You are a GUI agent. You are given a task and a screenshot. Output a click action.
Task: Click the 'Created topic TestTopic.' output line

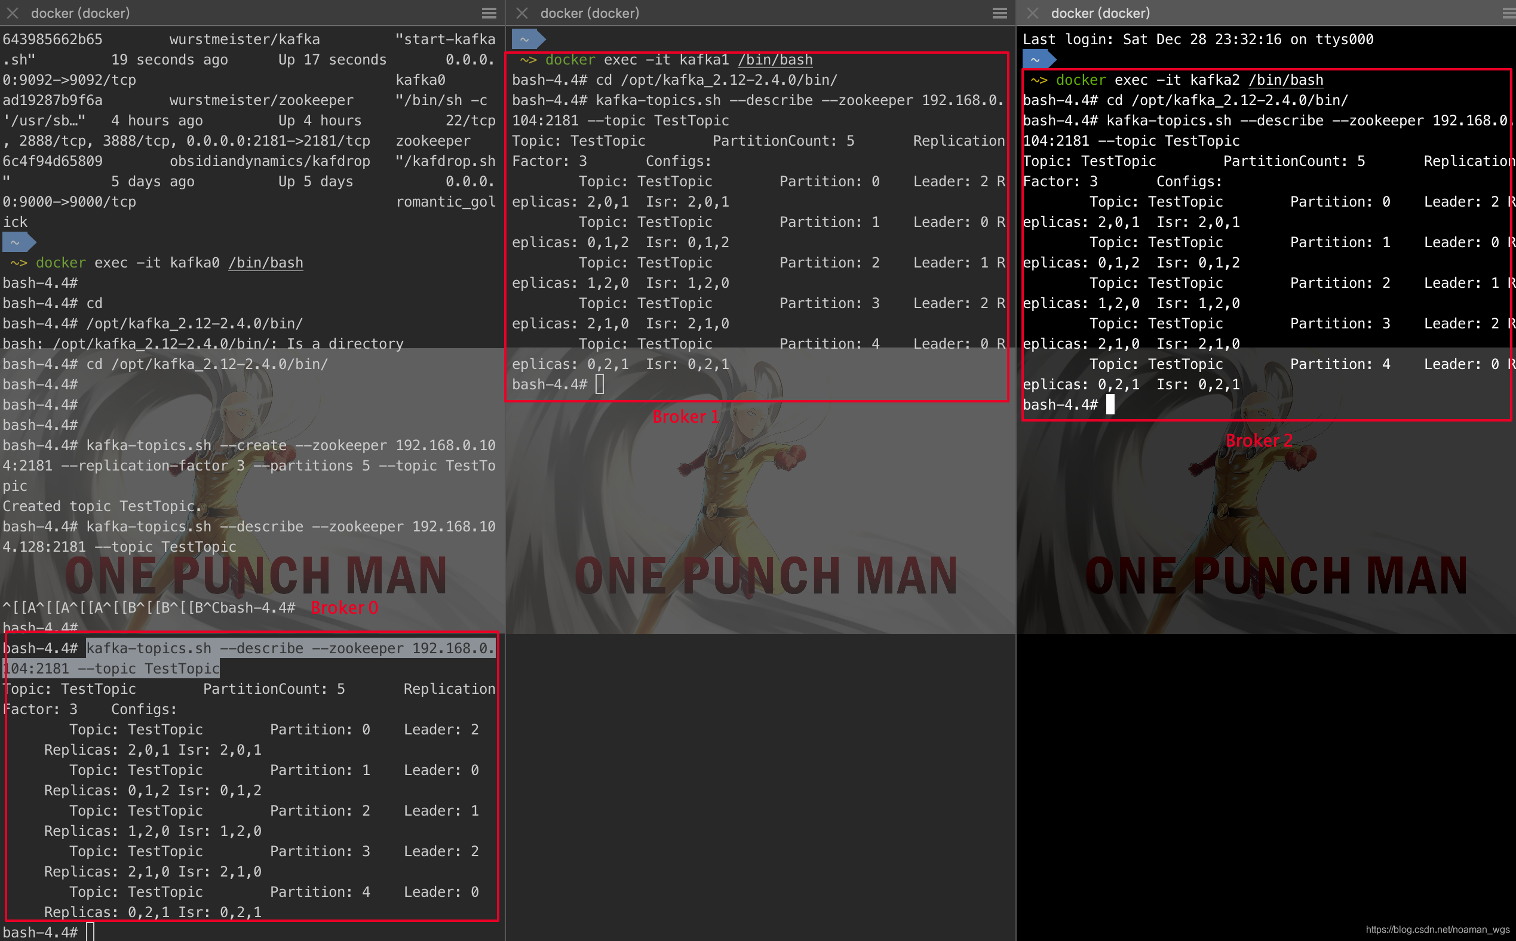[x=103, y=506]
